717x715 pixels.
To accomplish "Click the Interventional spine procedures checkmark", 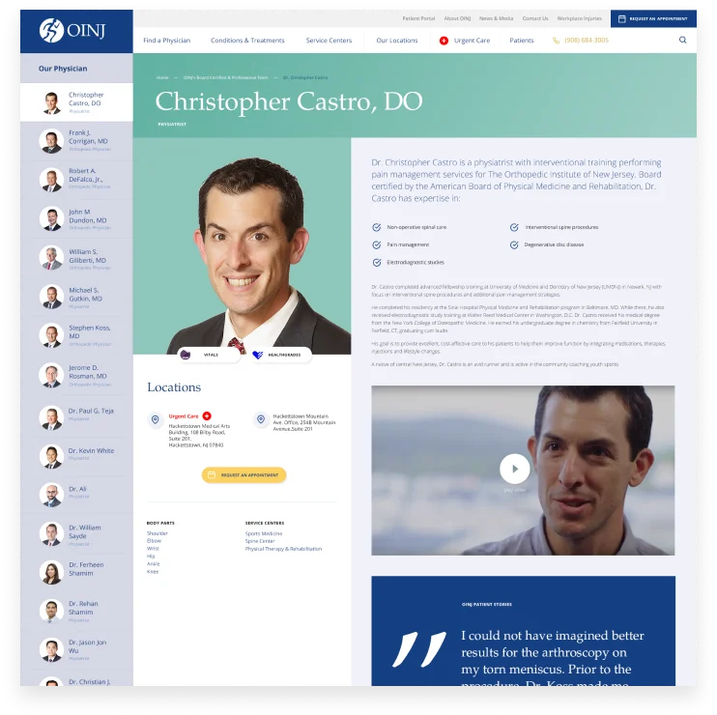I will [514, 227].
